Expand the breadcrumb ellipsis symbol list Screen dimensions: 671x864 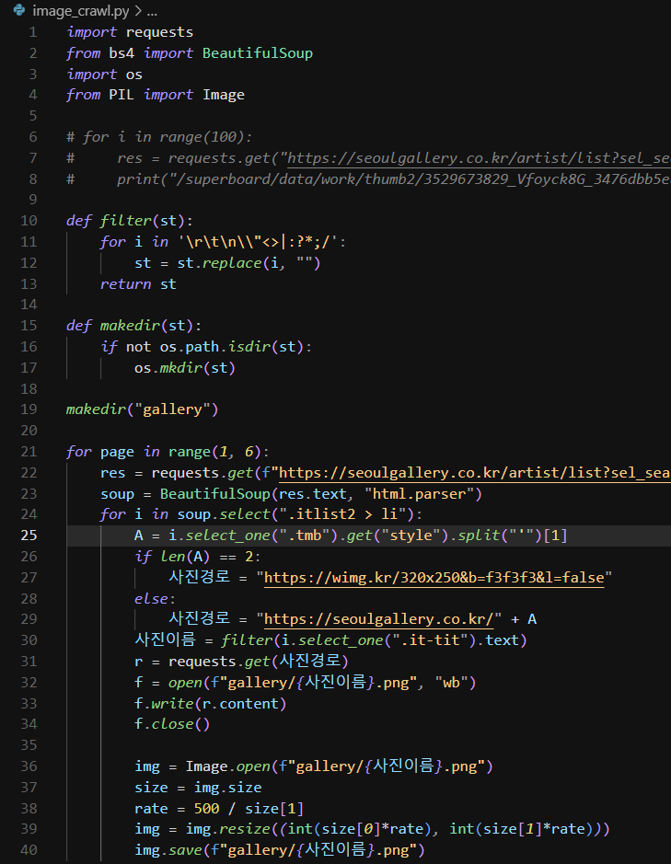point(152,11)
